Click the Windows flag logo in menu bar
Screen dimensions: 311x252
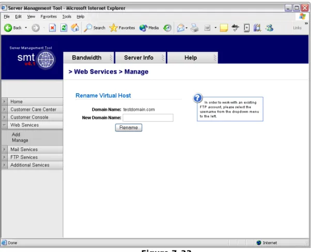coord(302,16)
